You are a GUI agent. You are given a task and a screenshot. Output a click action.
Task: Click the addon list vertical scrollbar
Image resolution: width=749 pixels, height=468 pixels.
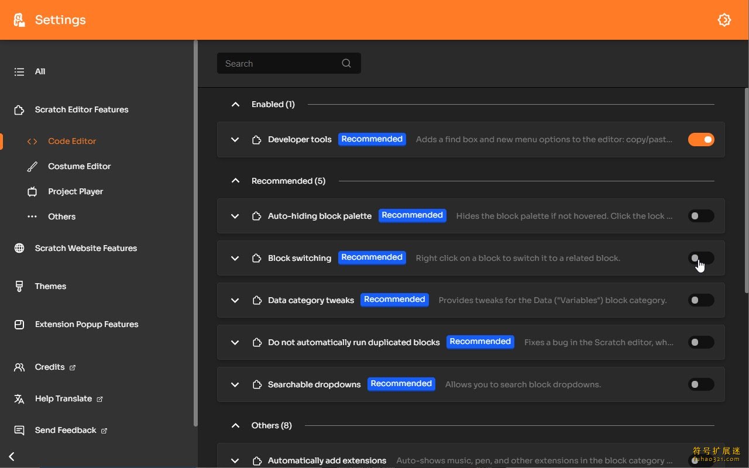(746, 190)
